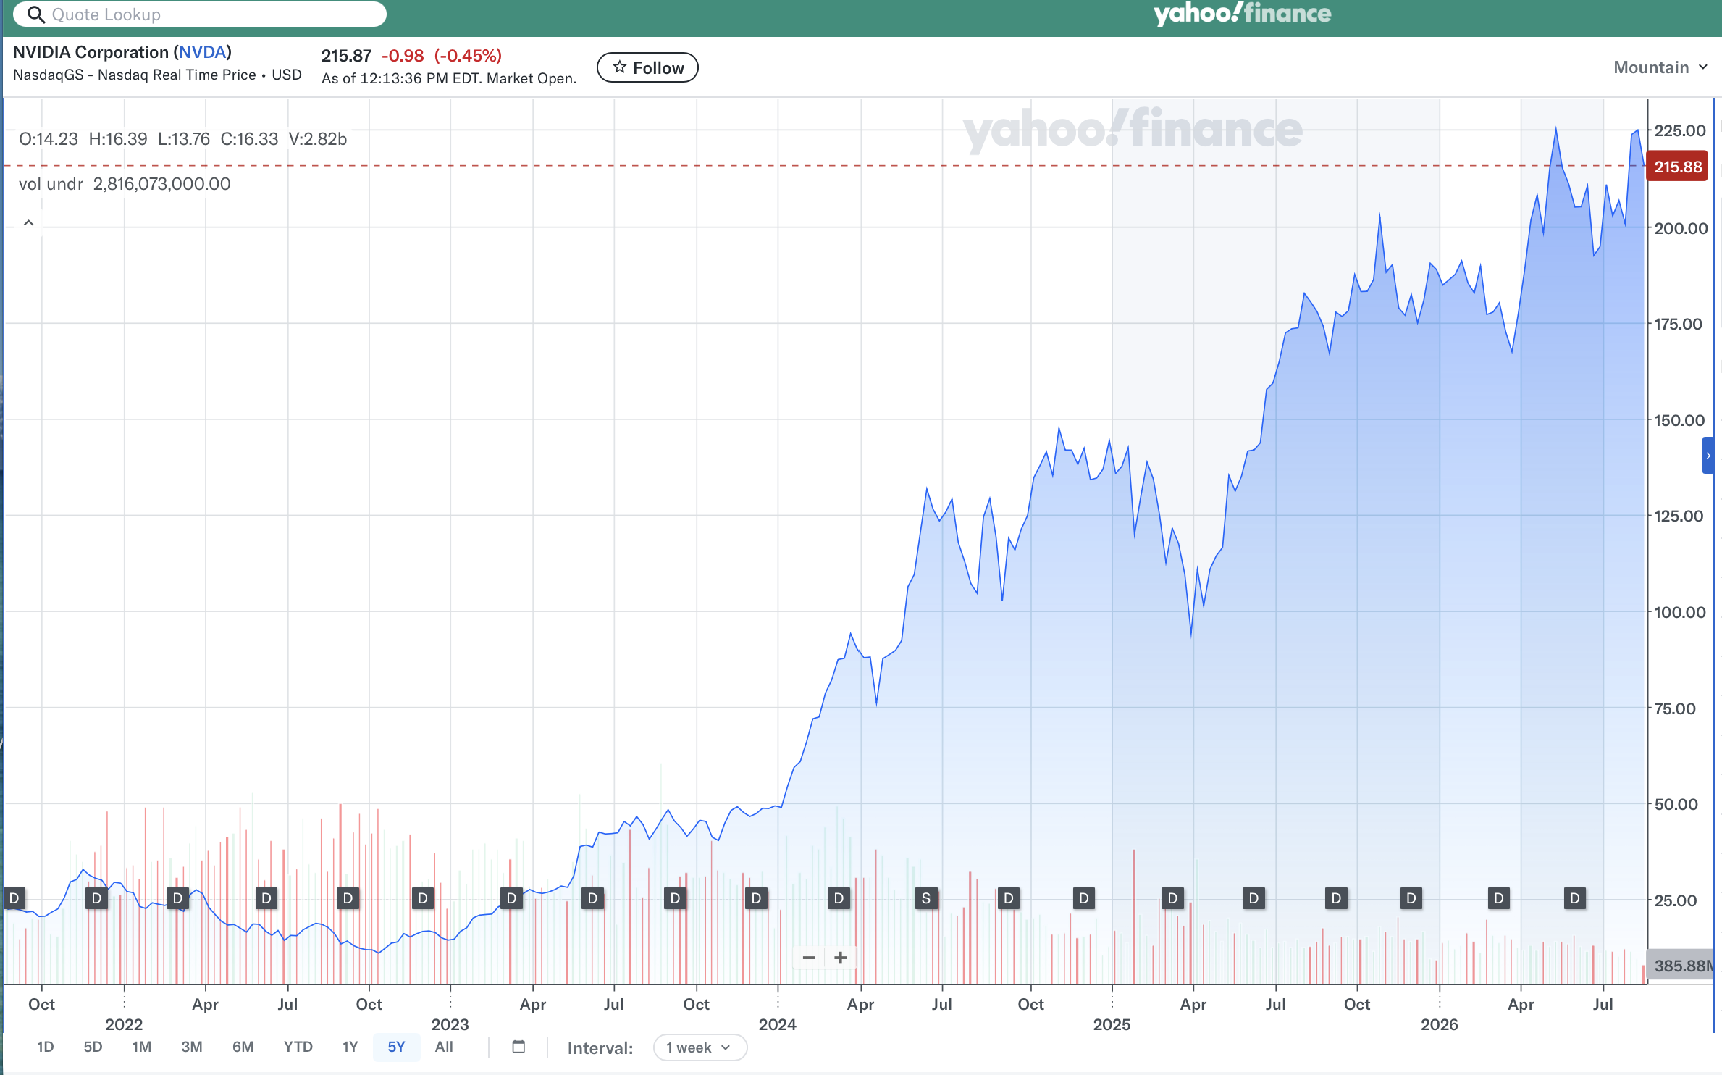Click the star Follow button

[647, 67]
